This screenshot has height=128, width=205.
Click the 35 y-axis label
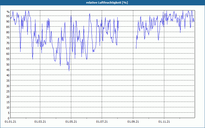coord(8,80)
